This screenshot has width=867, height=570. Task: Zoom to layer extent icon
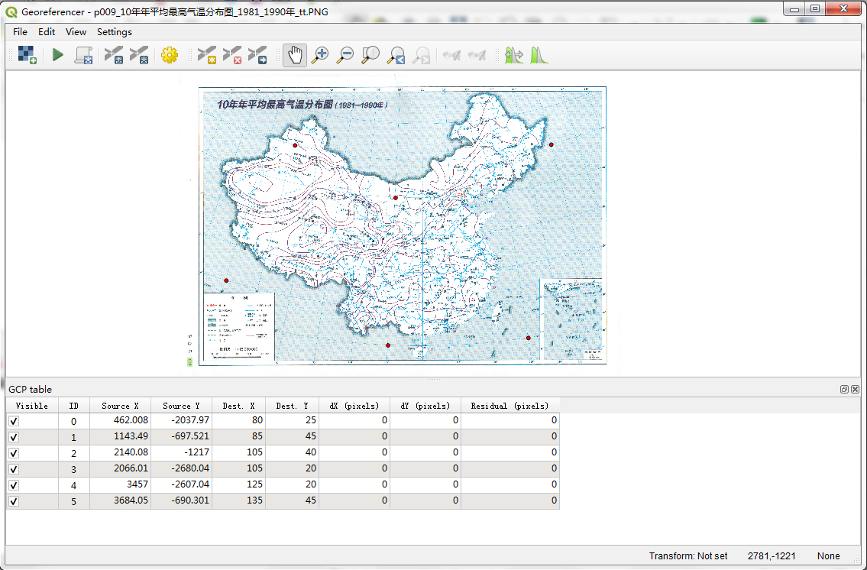tap(370, 55)
